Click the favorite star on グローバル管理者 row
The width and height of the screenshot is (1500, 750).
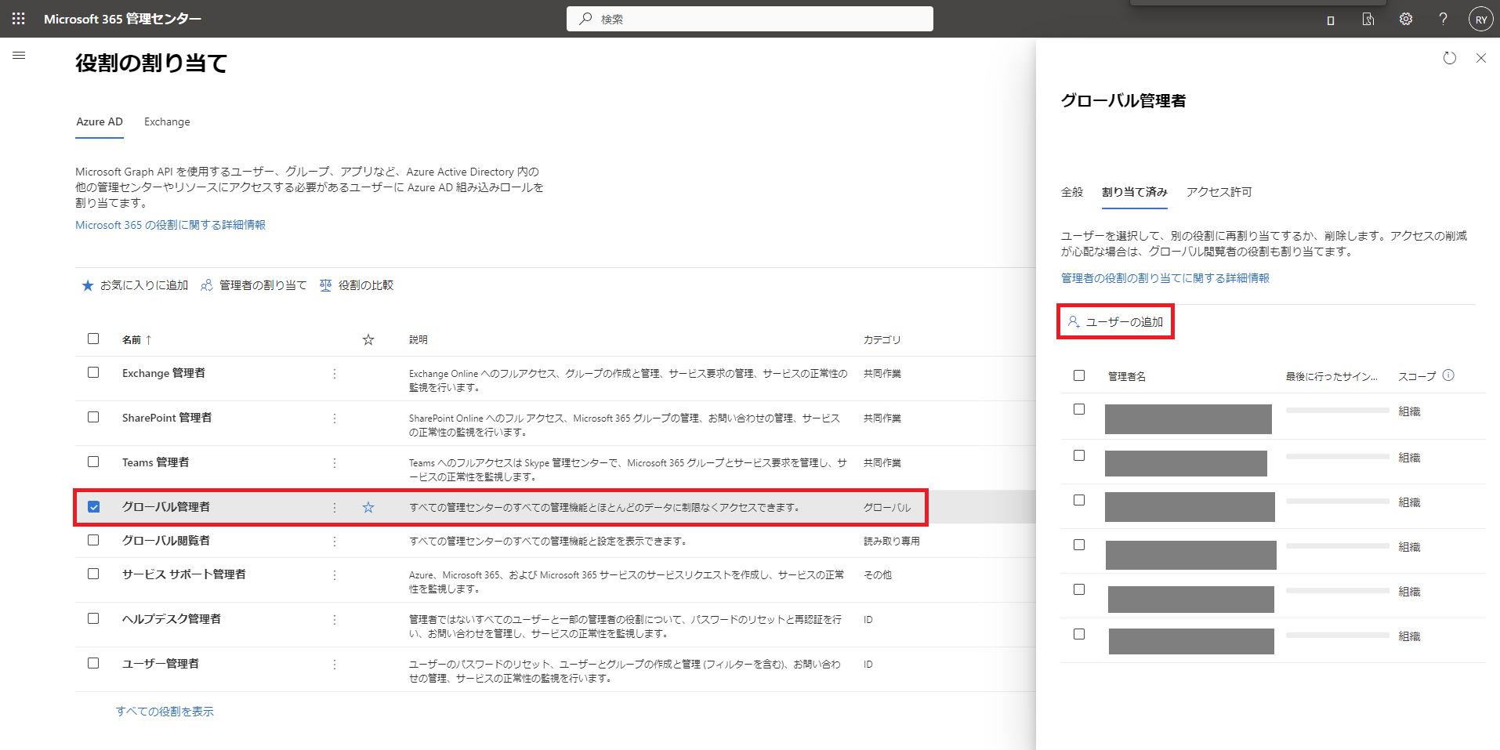click(368, 507)
